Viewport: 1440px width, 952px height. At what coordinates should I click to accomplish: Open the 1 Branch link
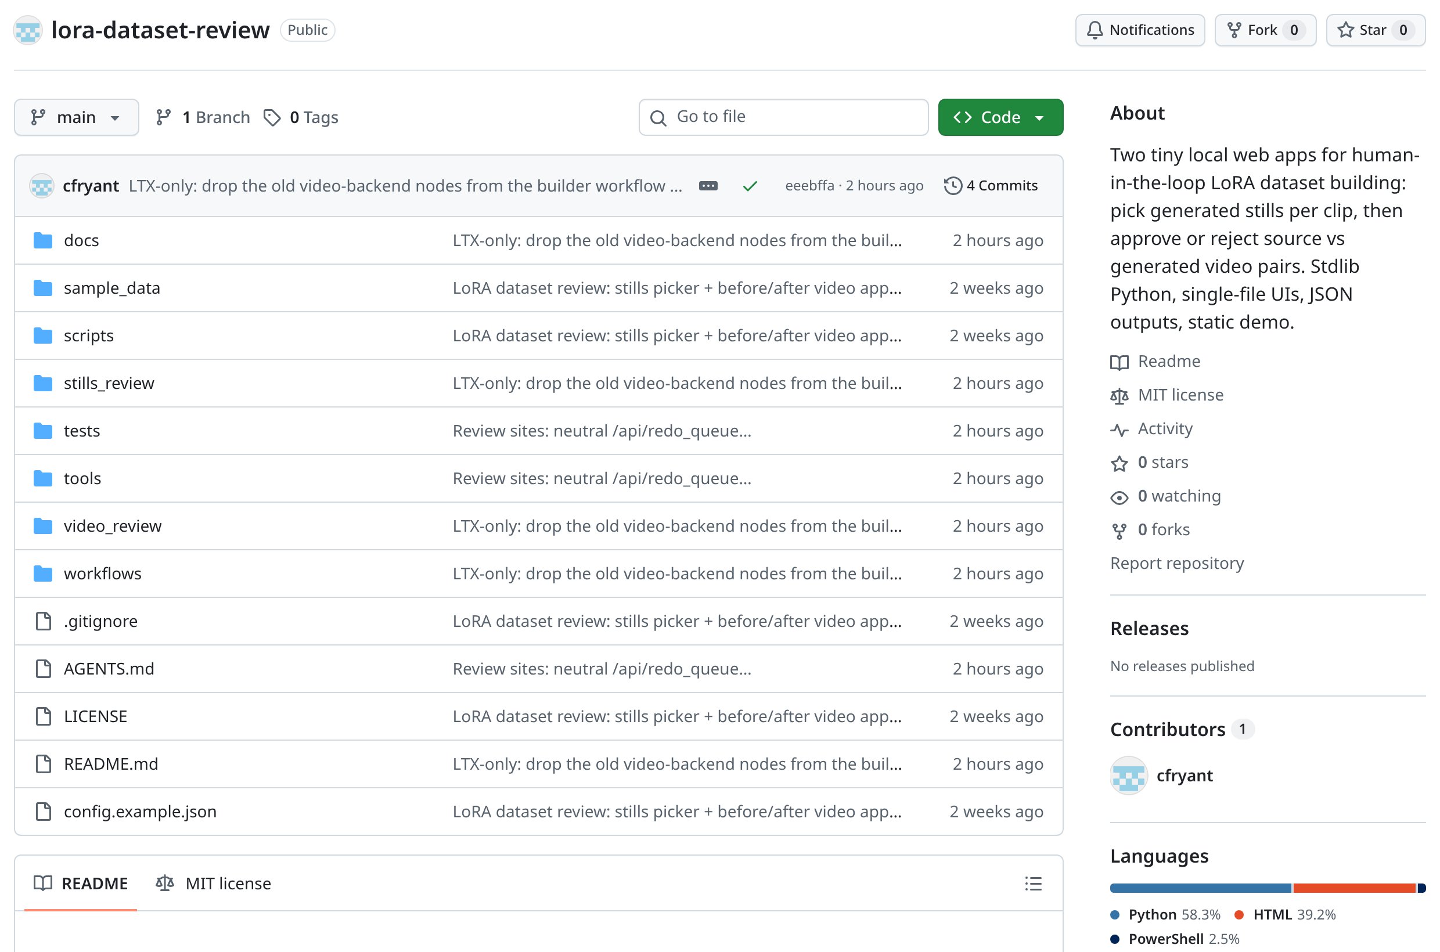click(x=203, y=117)
